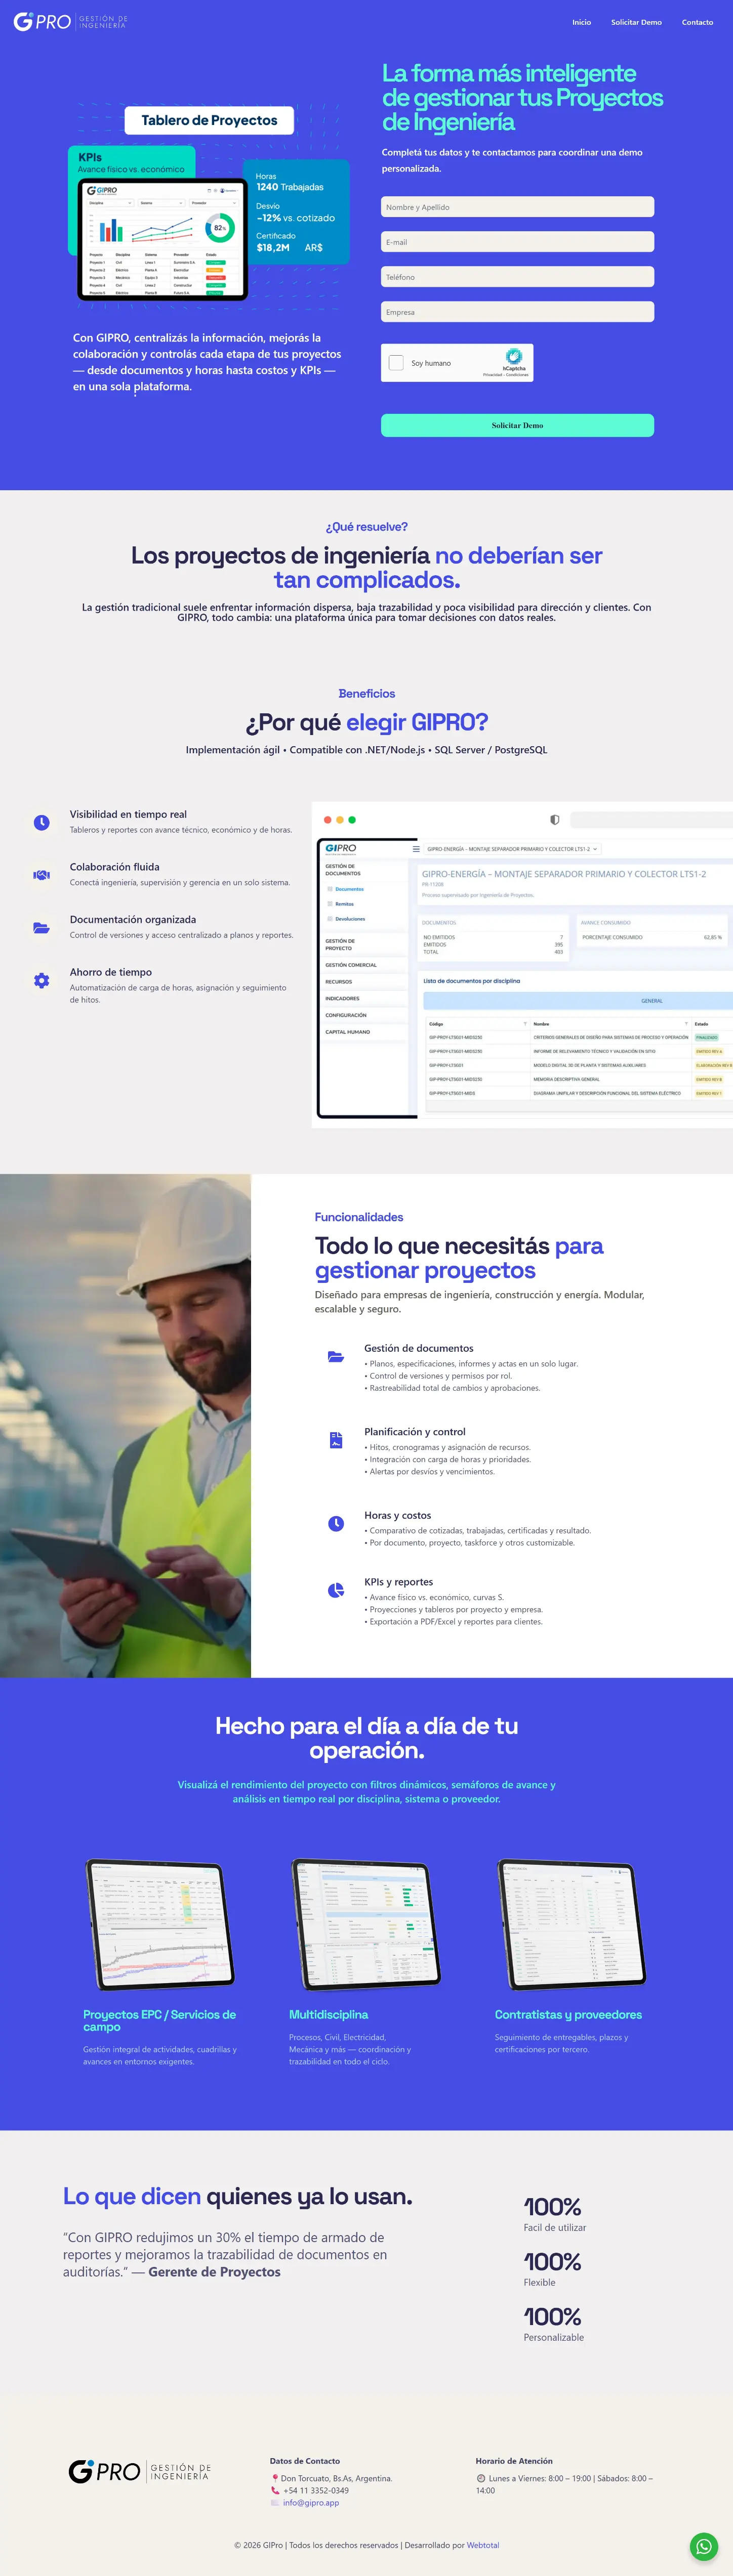This screenshot has height=2576, width=733.
Task: Click the Contratistas y proveedores heading
Action: 568,2014
